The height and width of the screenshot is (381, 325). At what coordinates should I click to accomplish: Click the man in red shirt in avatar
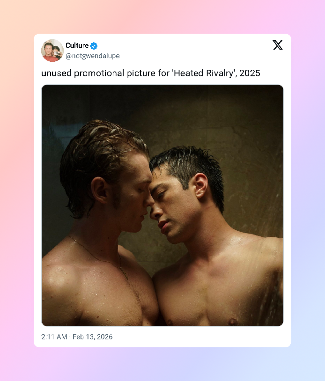49,52
